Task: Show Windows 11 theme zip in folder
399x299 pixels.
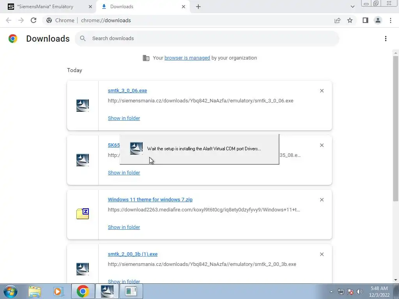Action: tap(124, 227)
